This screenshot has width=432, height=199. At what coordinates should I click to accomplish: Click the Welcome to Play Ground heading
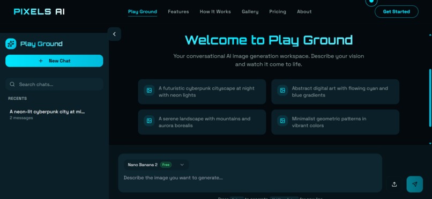click(x=269, y=40)
